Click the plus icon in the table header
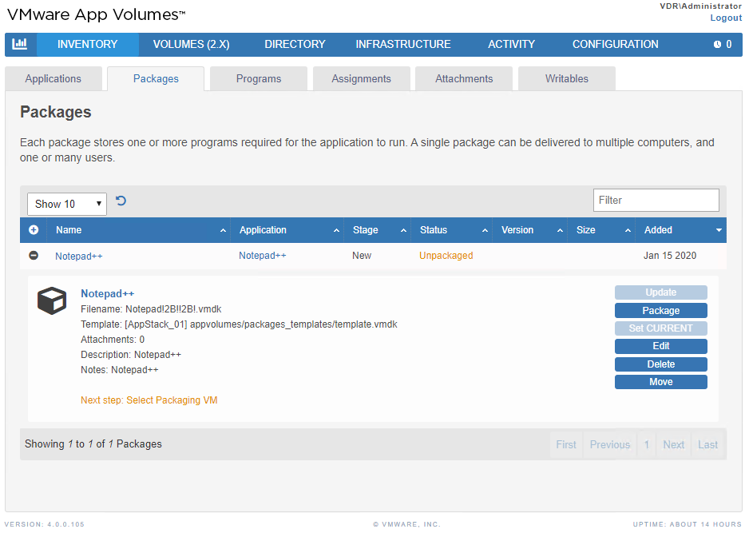Viewport: 749px width, 537px height. pos(34,230)
